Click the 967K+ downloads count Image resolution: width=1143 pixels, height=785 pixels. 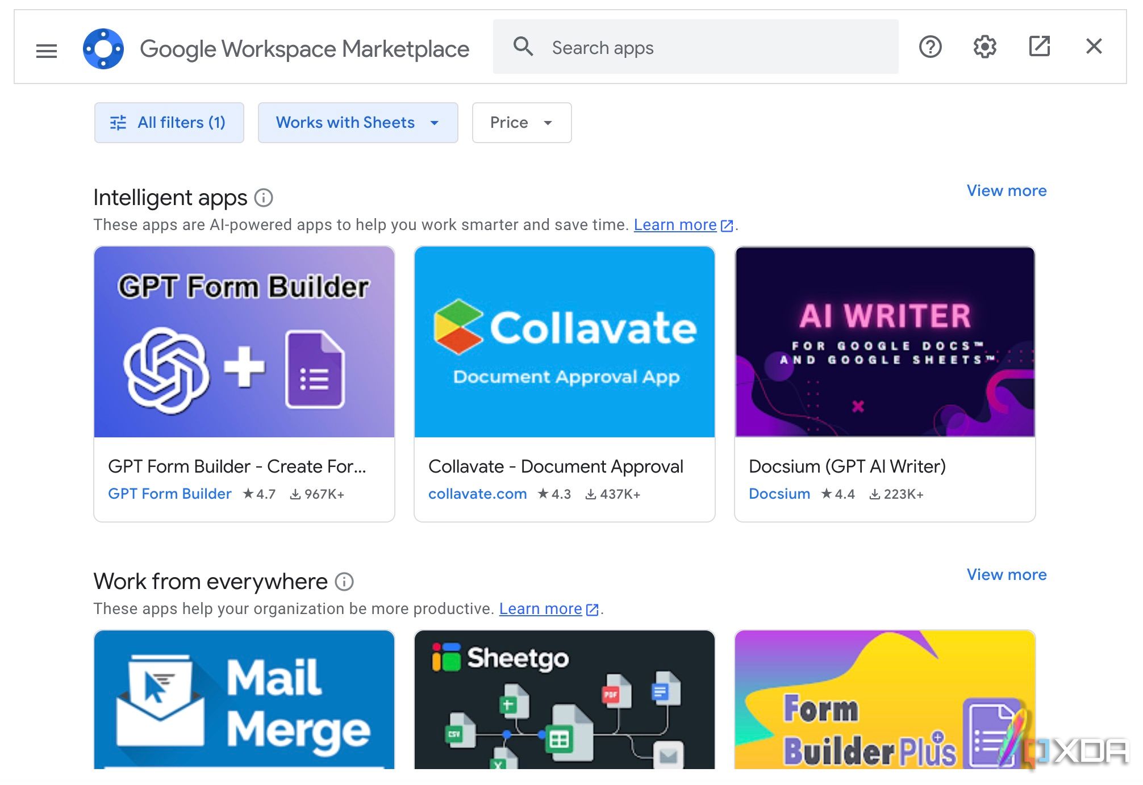(x=317, y=494)
